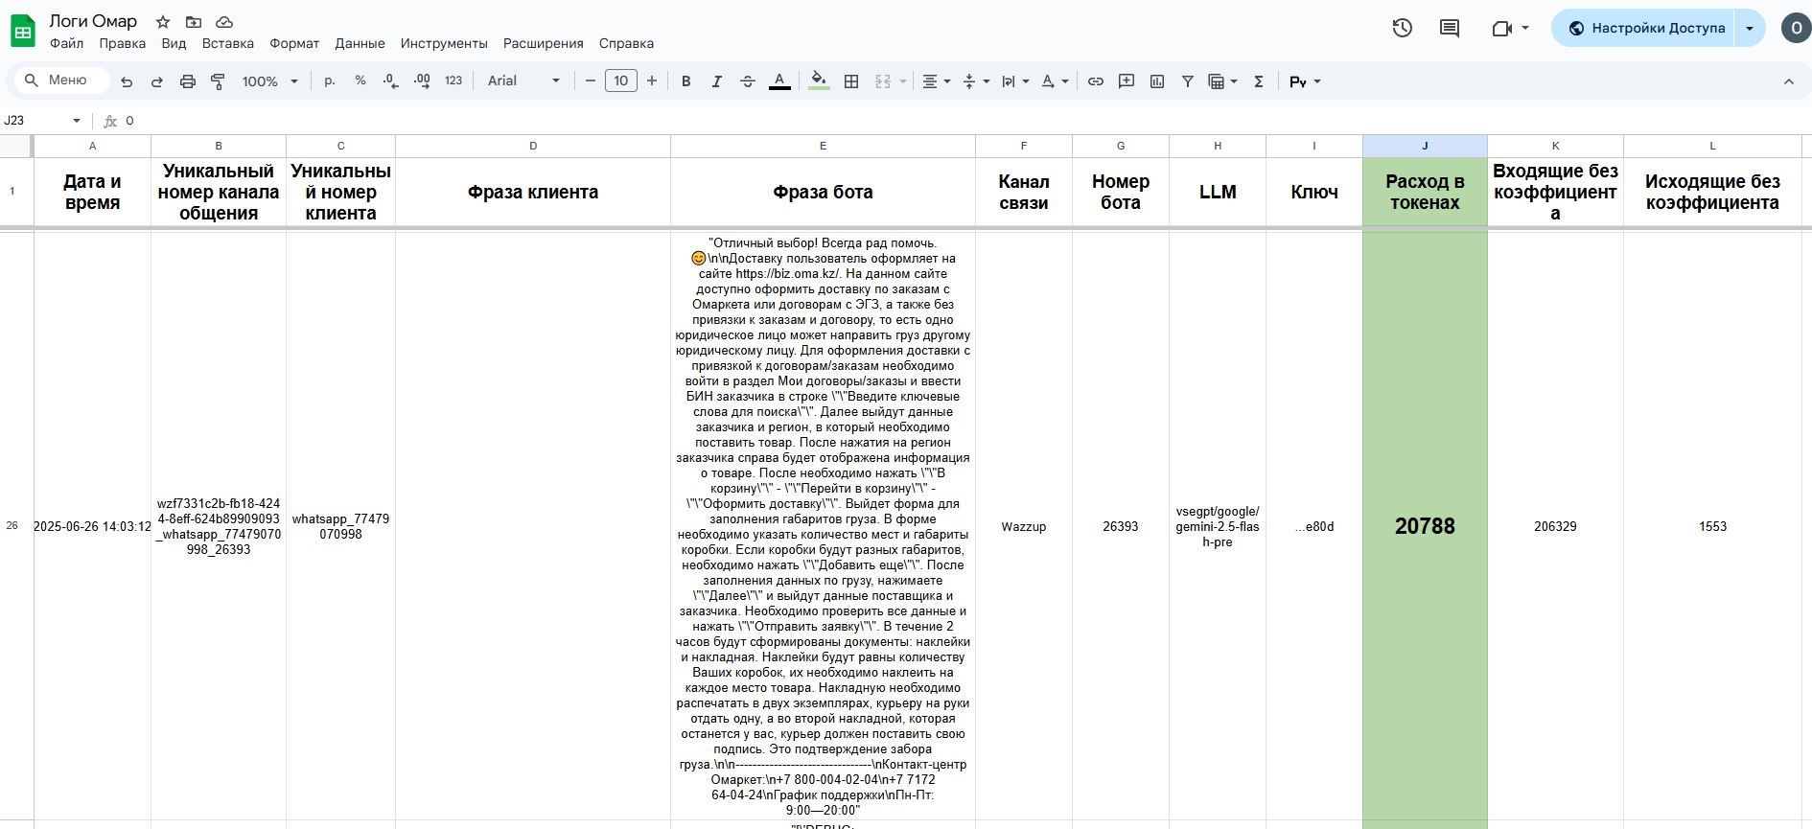1812x829 pixels.
Task: Start a video call meeting
Action: (1502, 29)
